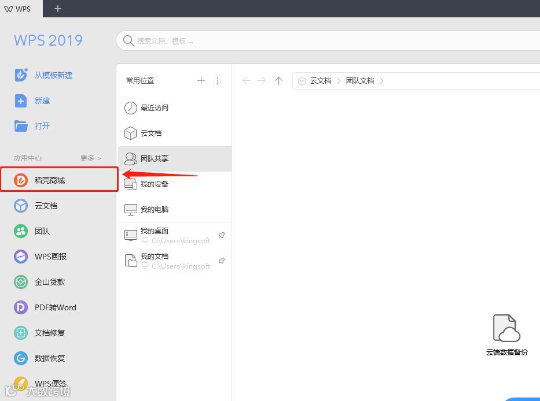The width and height of the screenshot is (540, 401).
Task: Click the 打开 label
Action: point(42,126)
